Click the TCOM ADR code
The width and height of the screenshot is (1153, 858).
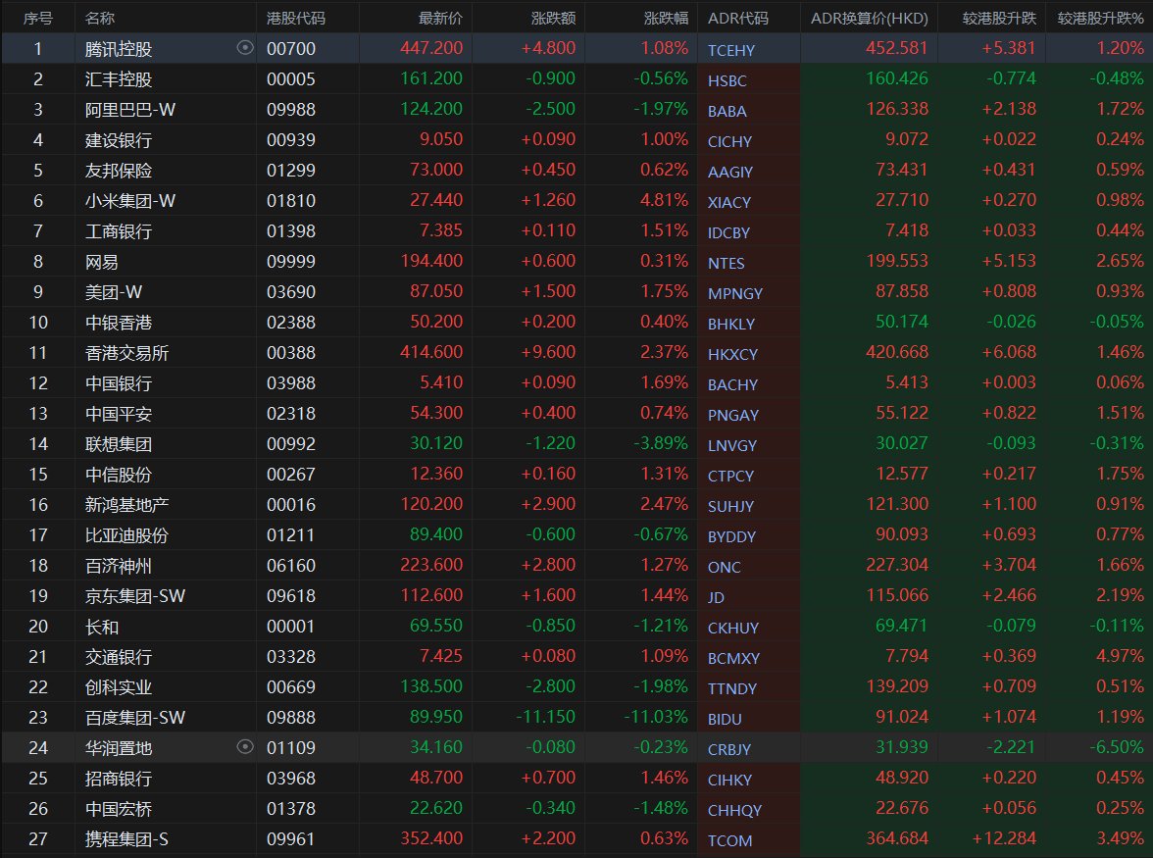tap(729, 841)
